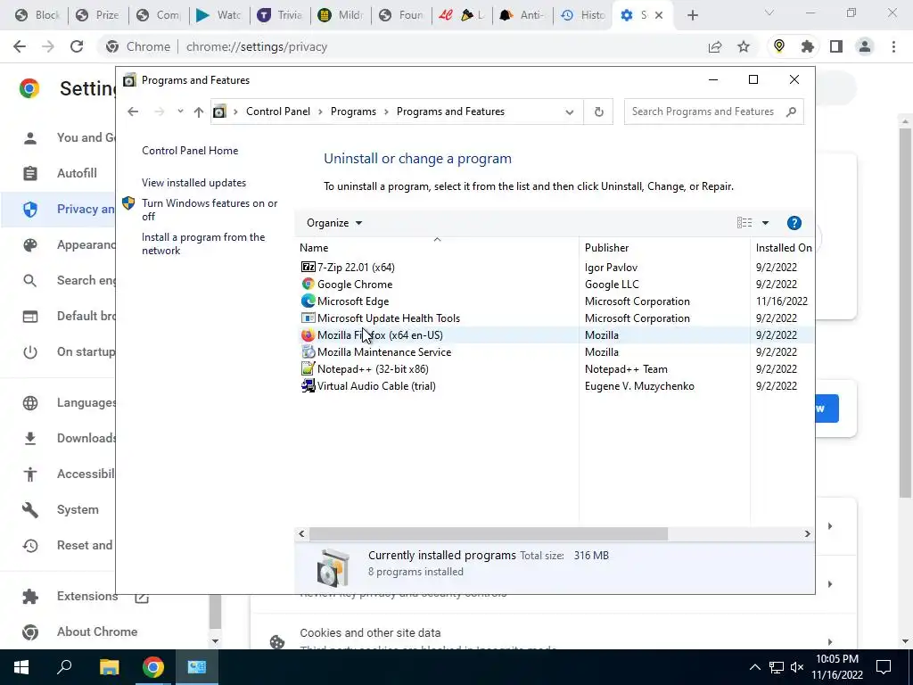Go up one level in Control Panel
The image size is (913, 685).
199,111
